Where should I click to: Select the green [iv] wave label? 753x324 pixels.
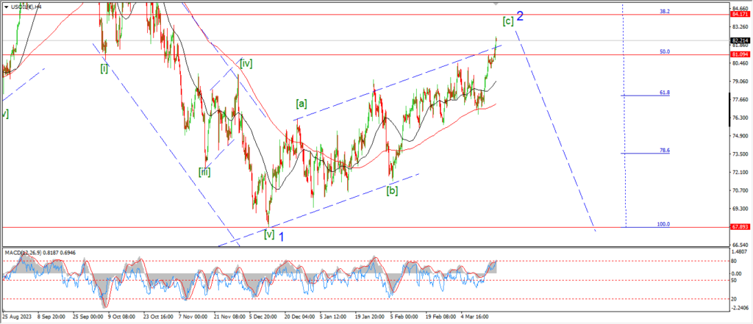(246, 64)
